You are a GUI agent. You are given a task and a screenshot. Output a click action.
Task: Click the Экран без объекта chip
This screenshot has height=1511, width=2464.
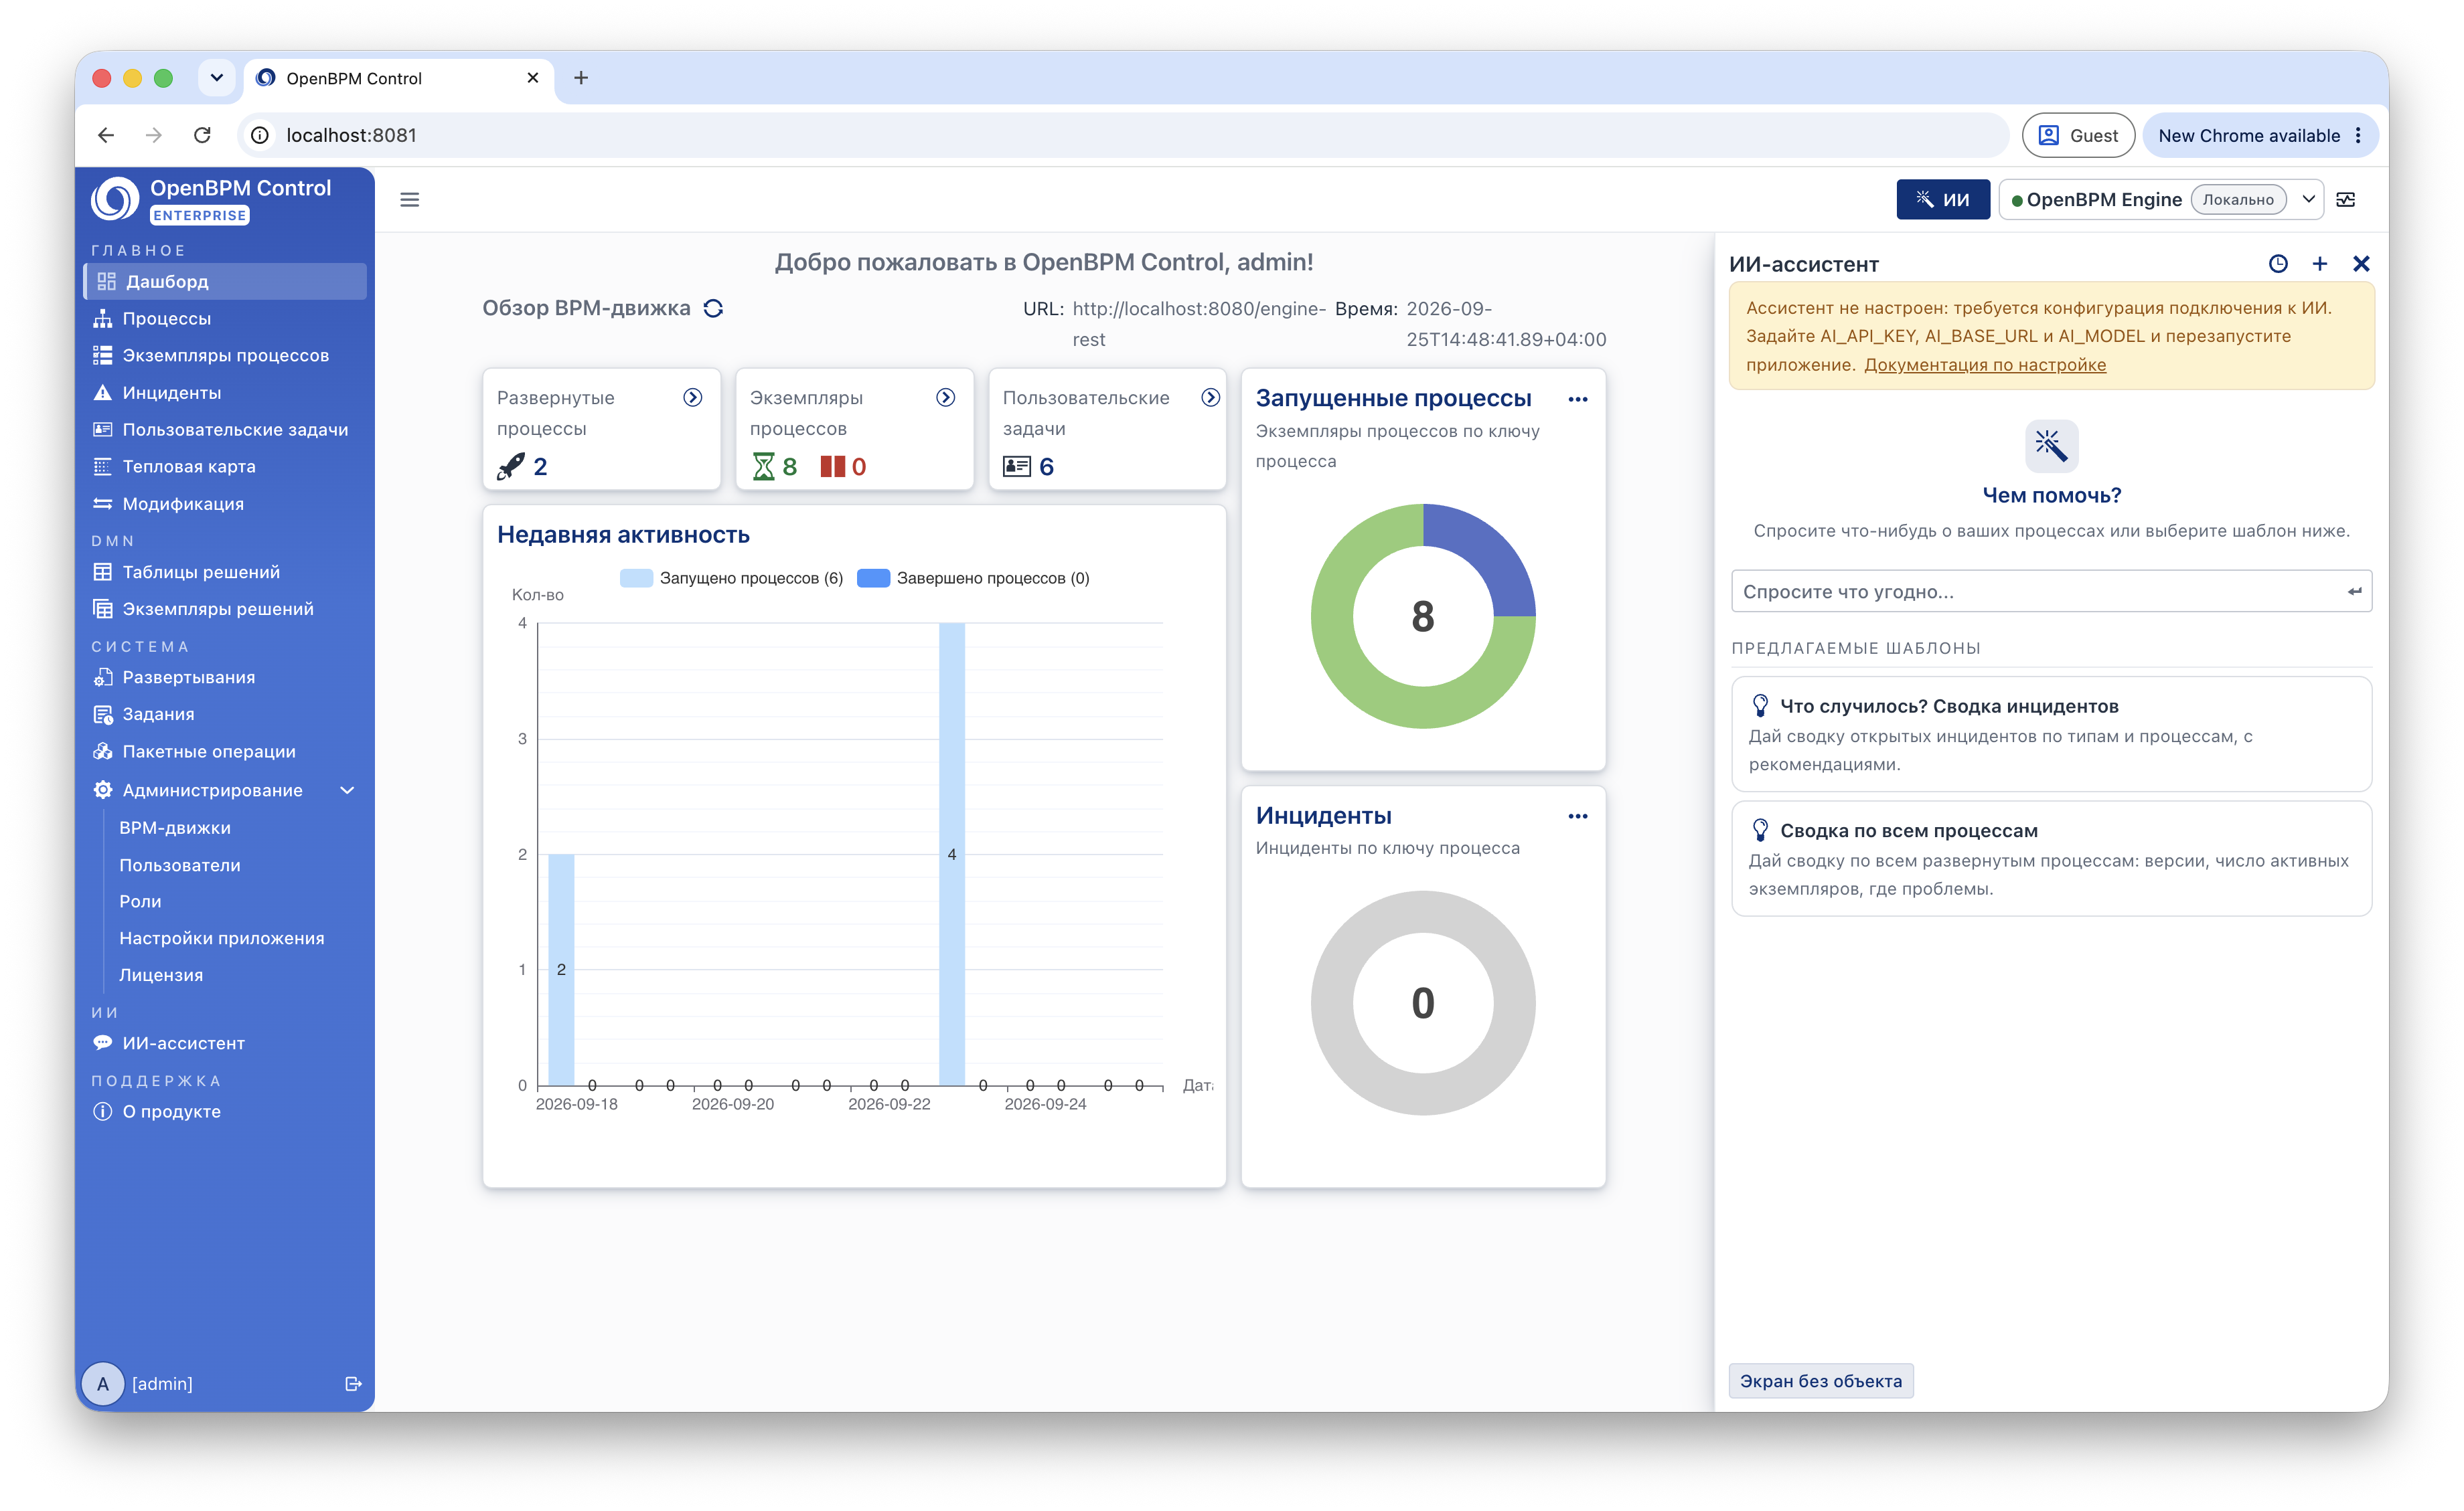point(1820,1381)
